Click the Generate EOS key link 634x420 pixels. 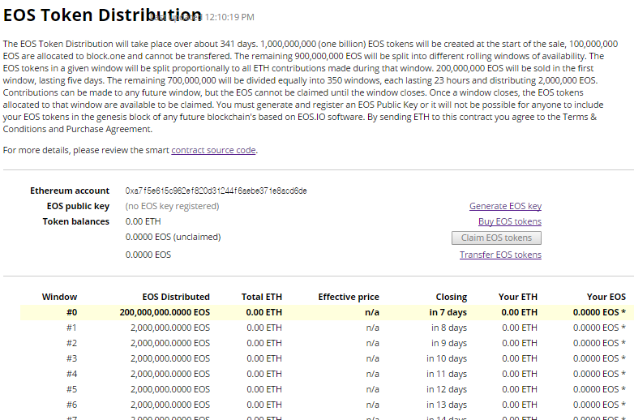[x=505, y=206]
